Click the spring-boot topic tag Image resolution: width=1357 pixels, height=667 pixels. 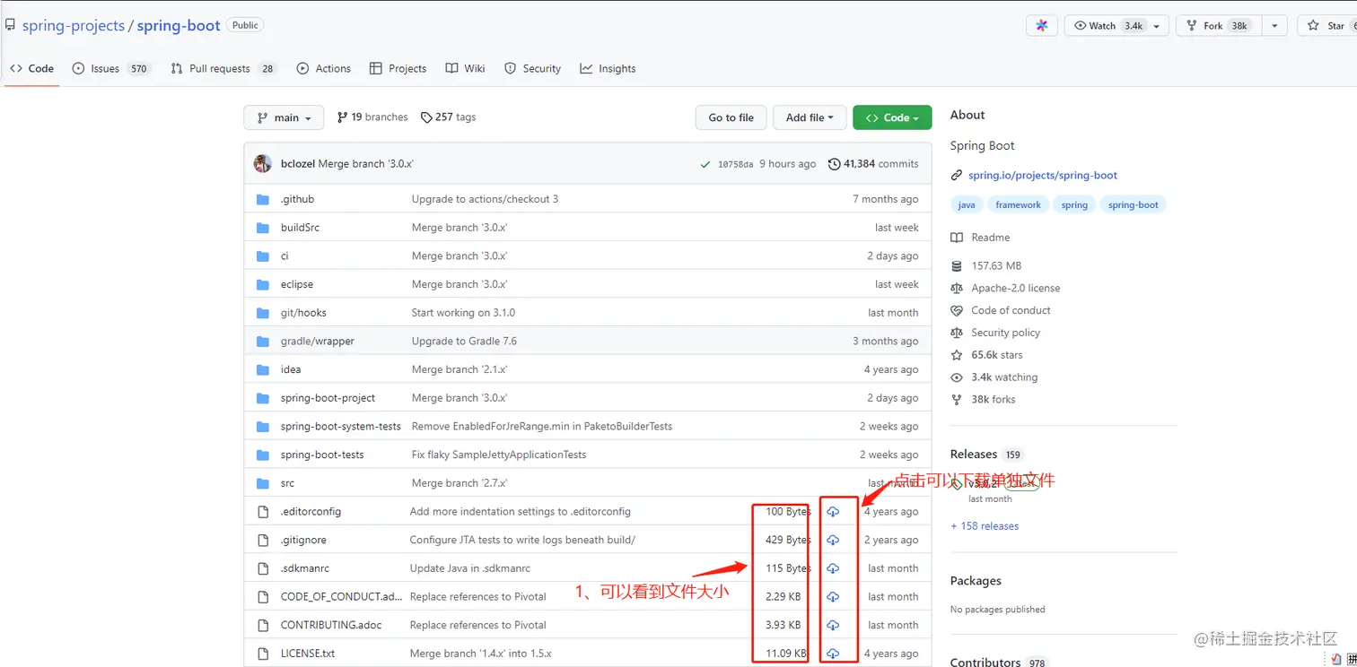(x=1133, y=205)
